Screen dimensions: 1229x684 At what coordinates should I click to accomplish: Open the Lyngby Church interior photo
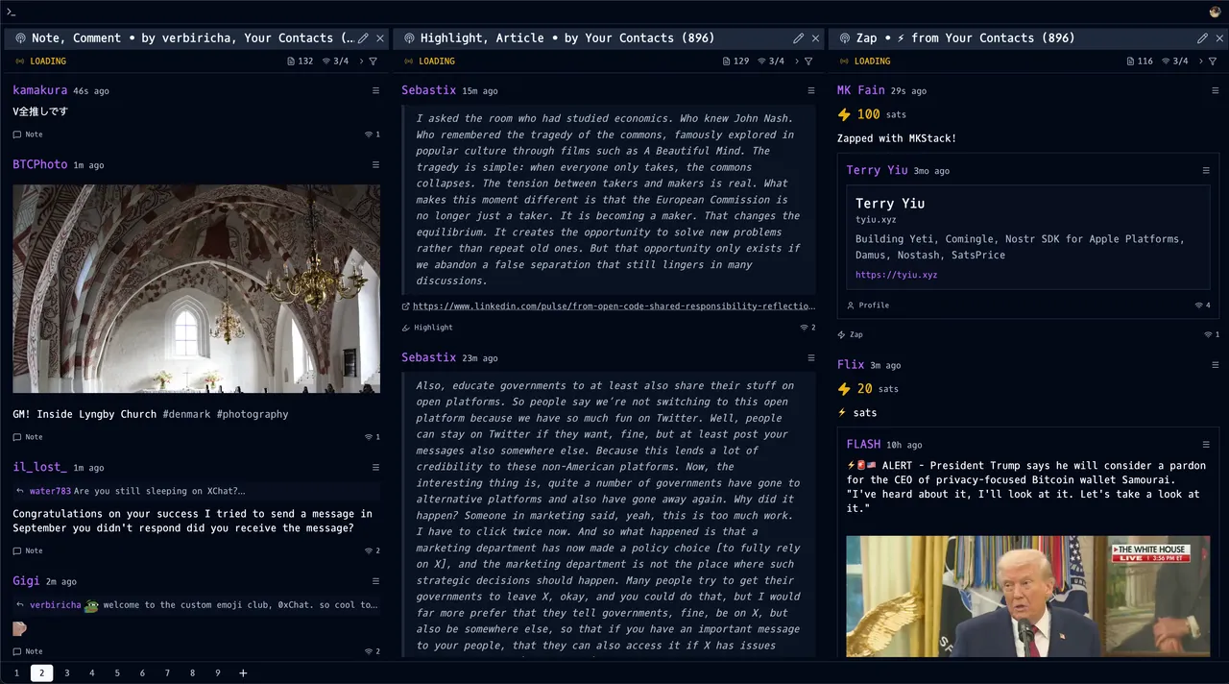click(196, 288)
